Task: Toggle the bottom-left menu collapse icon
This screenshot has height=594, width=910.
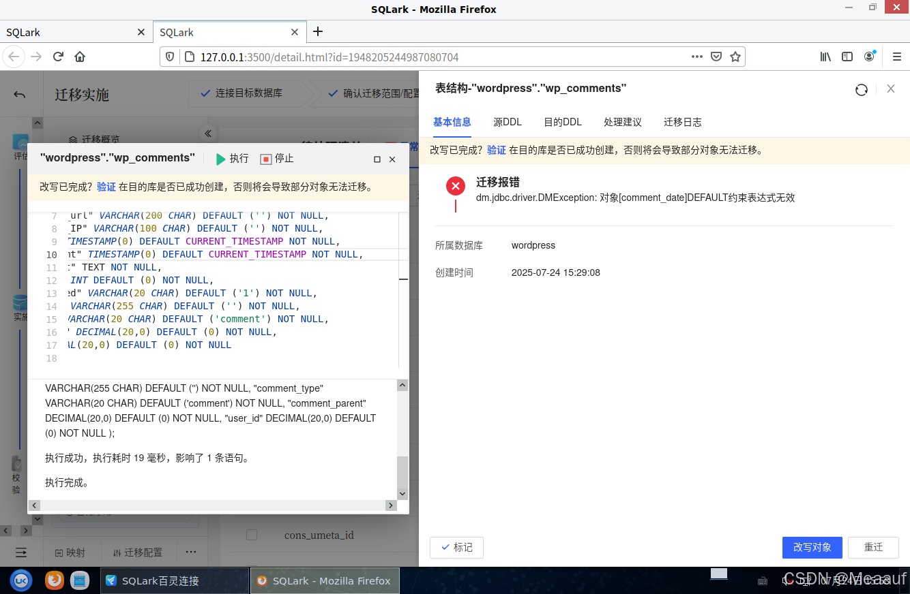Action: (21, 552)
